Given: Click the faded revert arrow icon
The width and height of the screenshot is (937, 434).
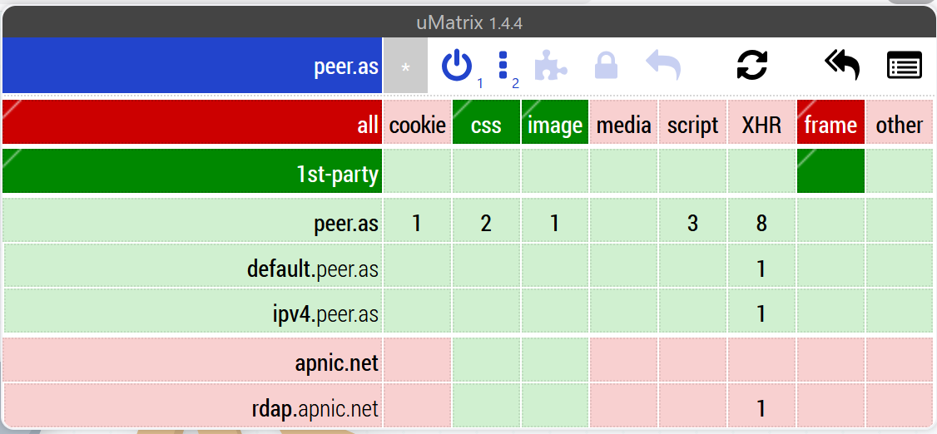Looking at the screenshot, I should (663, 65).
